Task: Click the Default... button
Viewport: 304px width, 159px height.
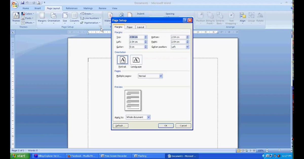Action: pyautogui.click(x=120, y=126)
